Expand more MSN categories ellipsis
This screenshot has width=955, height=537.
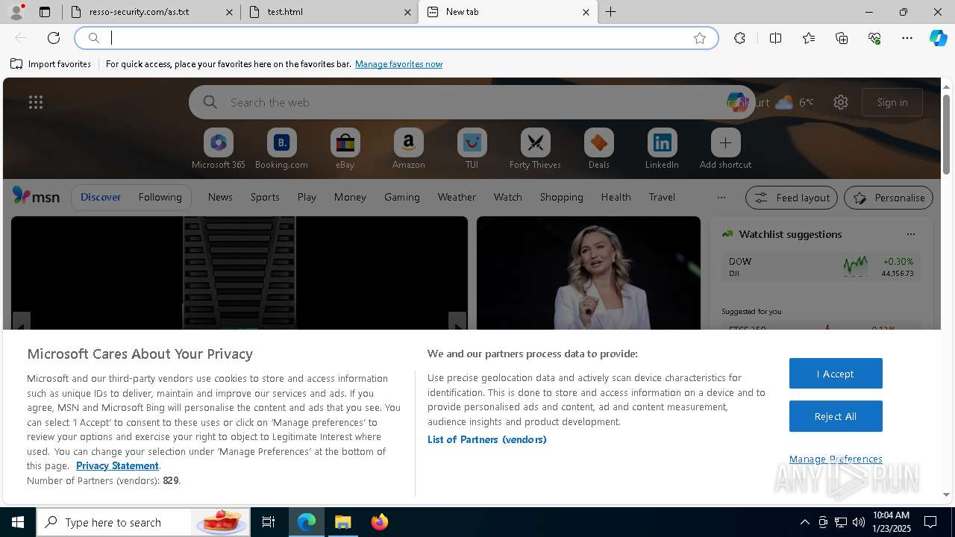(x=721, y=198)
